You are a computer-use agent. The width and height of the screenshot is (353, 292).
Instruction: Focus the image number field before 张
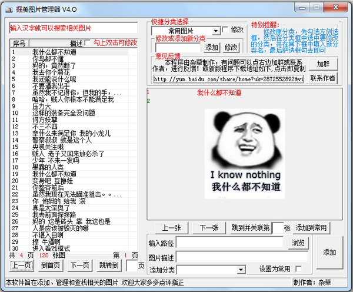[278, 228]
